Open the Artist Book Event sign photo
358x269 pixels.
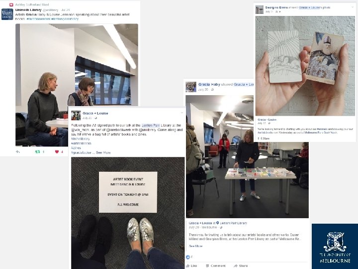pyautogui.click(x=128, y=213)
